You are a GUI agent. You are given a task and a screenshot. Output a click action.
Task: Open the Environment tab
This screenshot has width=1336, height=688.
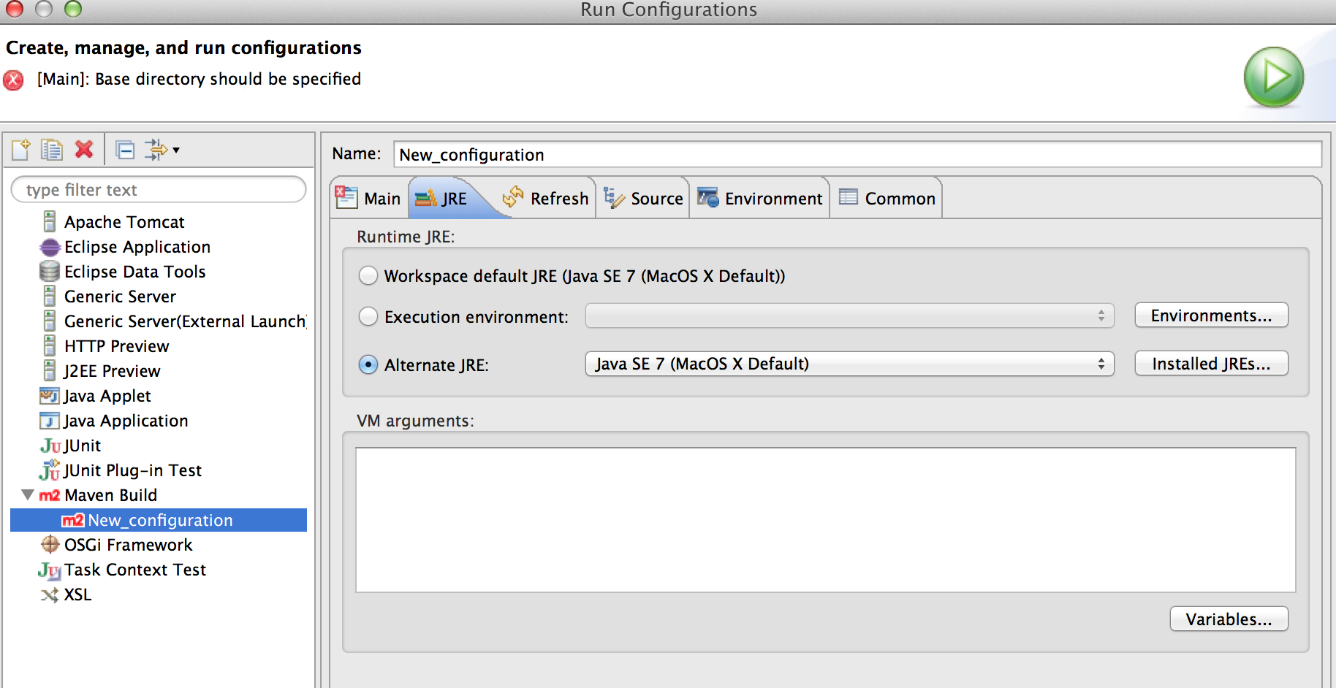[x=760, y=199]
